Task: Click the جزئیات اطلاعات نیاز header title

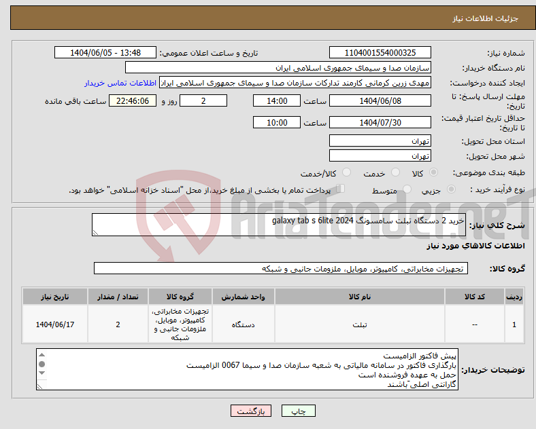Action: coord(486,18)
